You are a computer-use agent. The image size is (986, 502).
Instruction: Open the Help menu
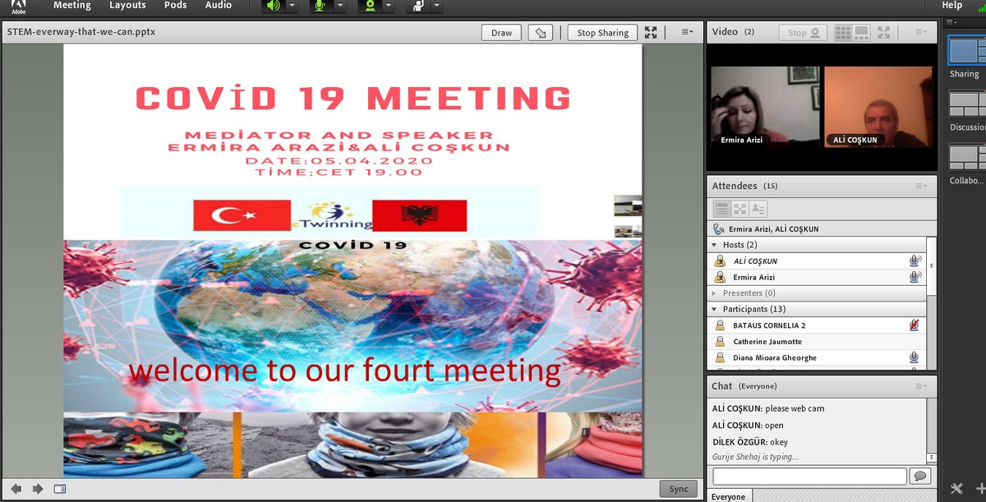click(x=951, y=5)
